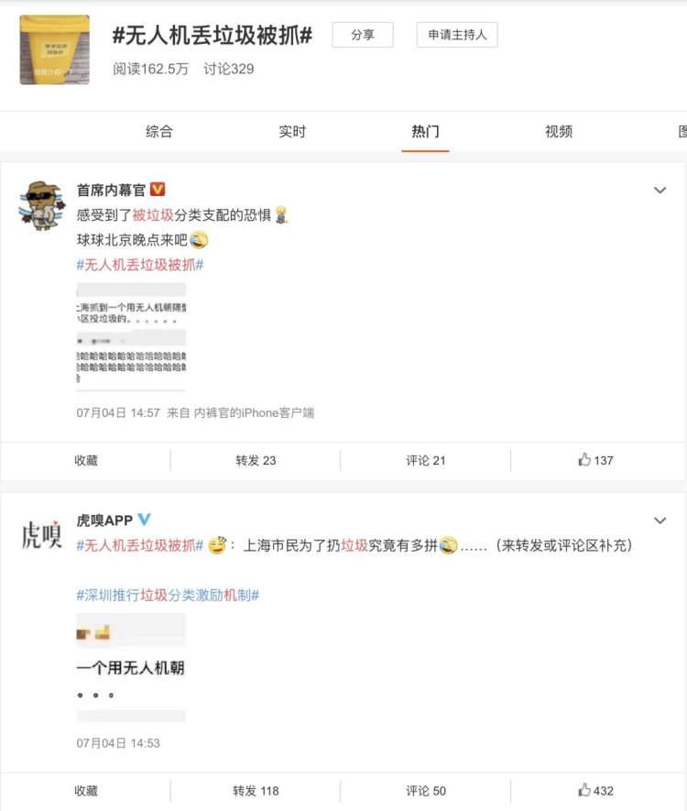View the attached screenshot in 首席内幕官 post
The image size is (687, 811).
[x=131, y=336]
